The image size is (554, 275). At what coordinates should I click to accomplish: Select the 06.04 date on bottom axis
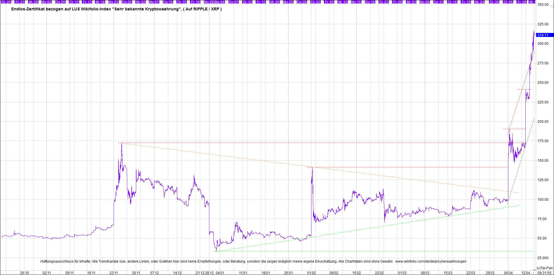coord(508,273)
